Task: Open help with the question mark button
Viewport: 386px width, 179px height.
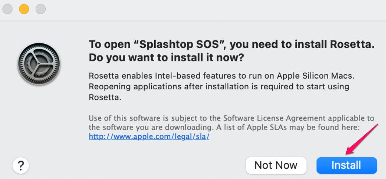Action: (x=21, y=165)
